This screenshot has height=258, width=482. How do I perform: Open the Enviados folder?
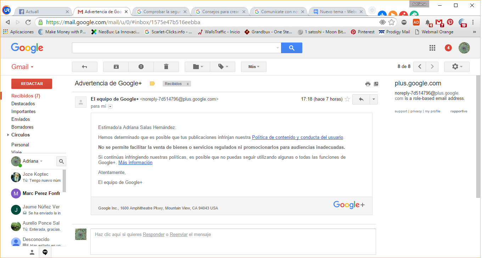21,119
